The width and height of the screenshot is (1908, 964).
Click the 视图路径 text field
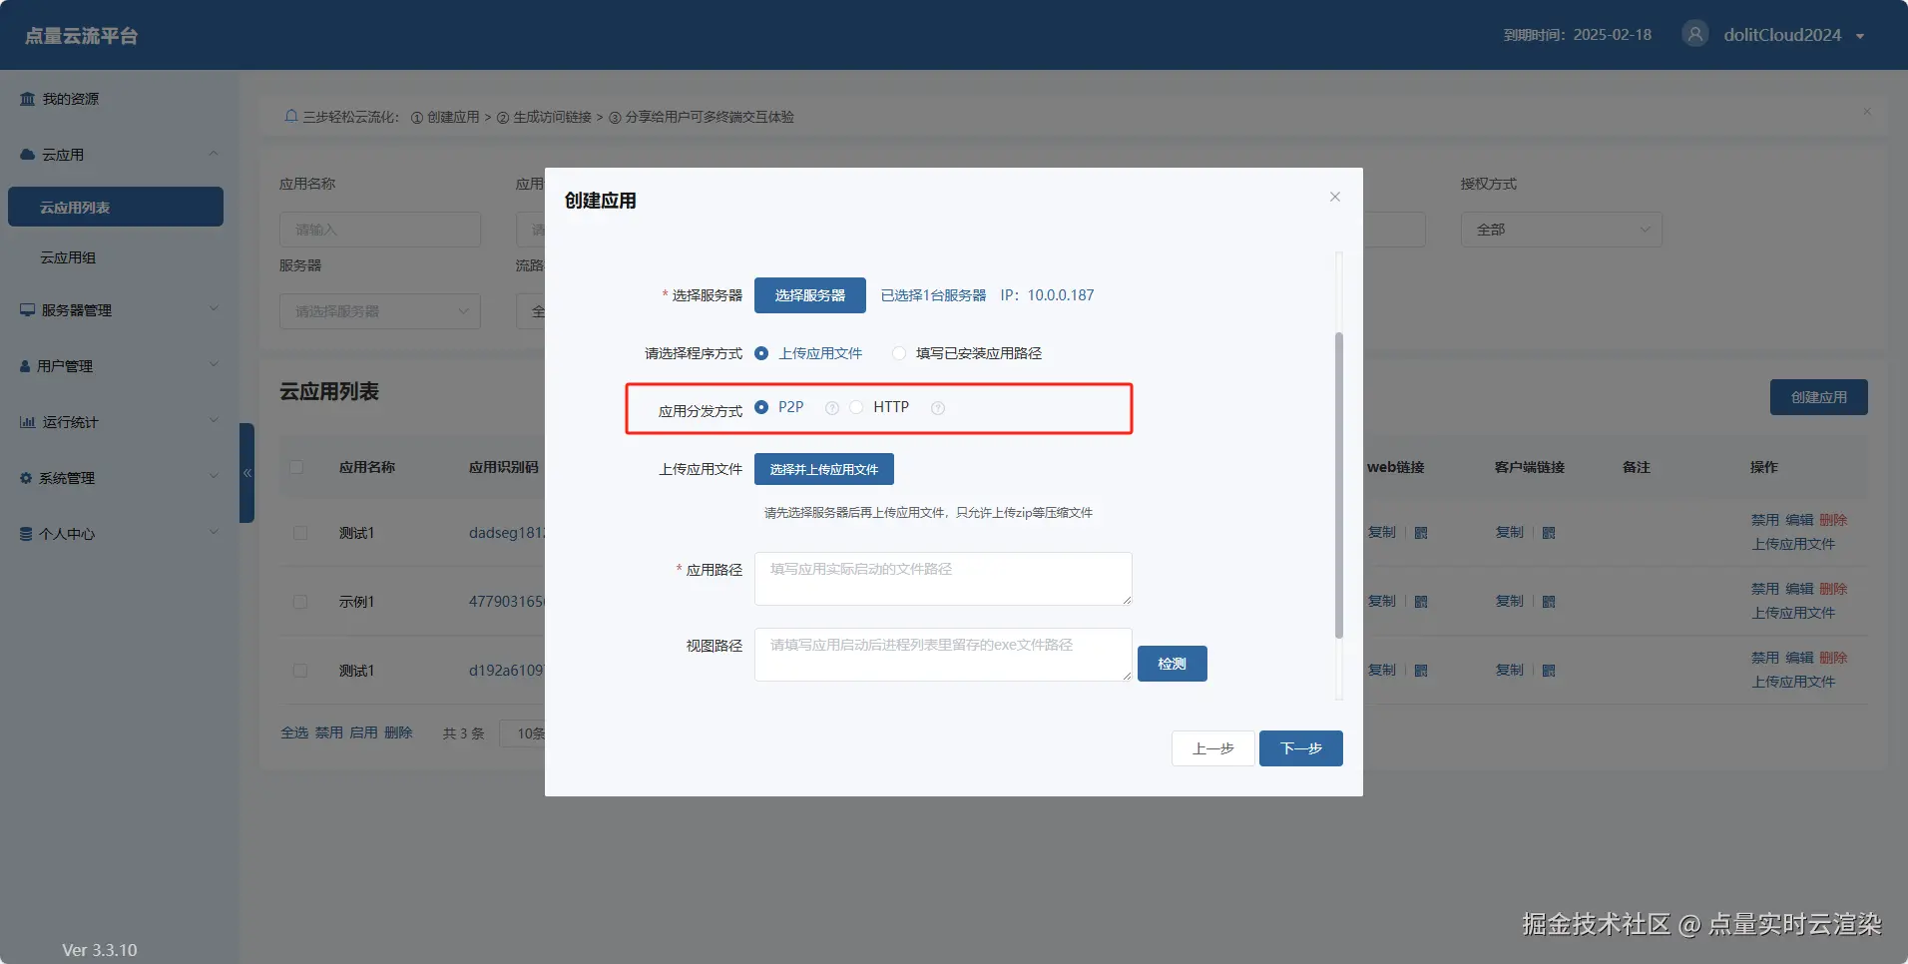click(x=943, y=655)
